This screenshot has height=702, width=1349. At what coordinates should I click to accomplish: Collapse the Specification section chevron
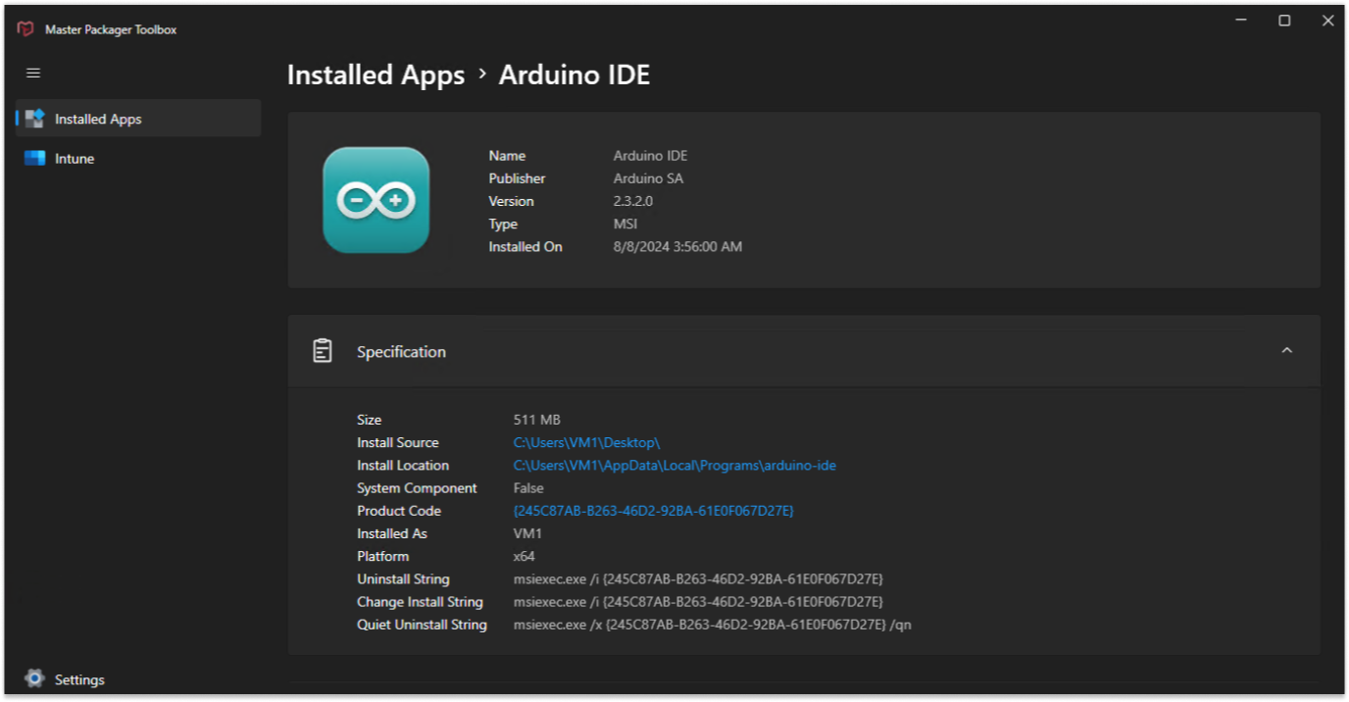1287,351
